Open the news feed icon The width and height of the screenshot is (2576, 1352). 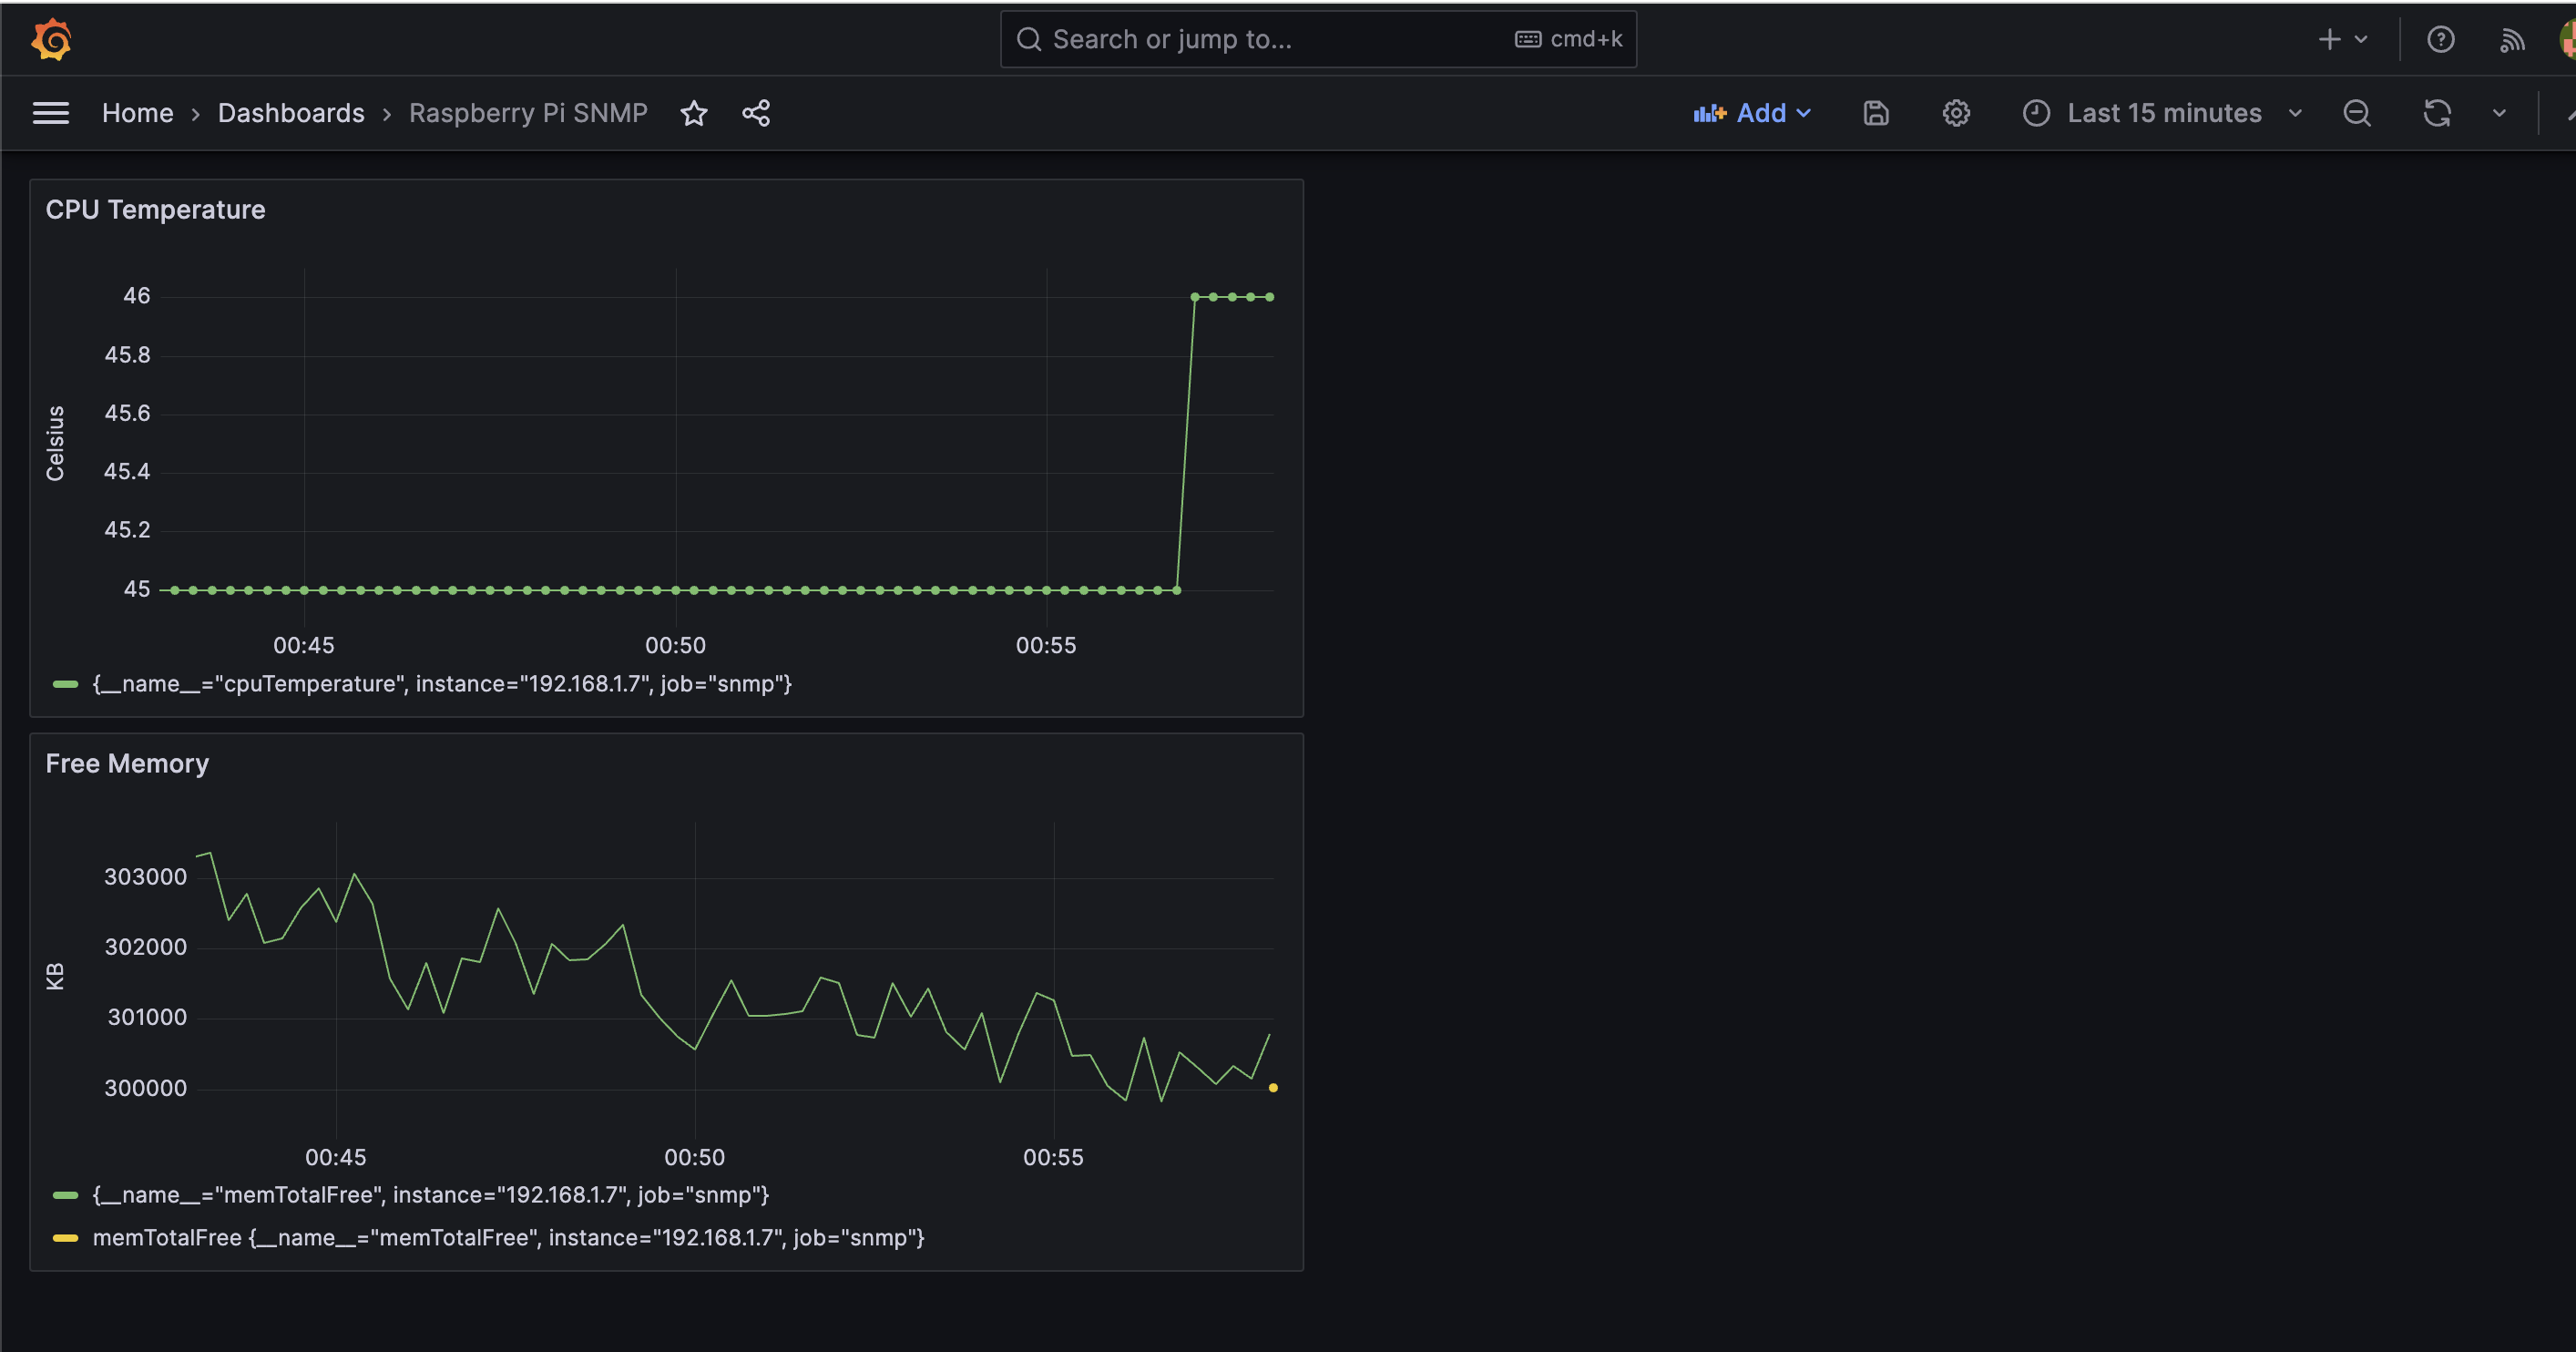(2512, 40)
